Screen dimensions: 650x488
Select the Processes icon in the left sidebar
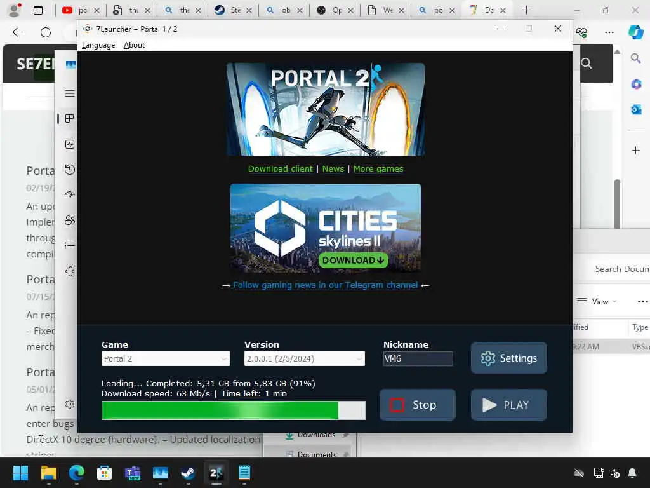pos(70,119)
